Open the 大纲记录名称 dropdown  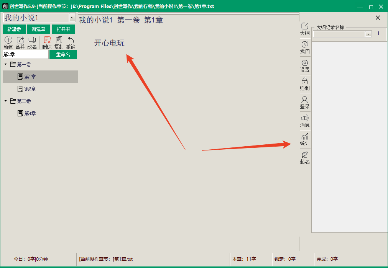pos(368,34)
